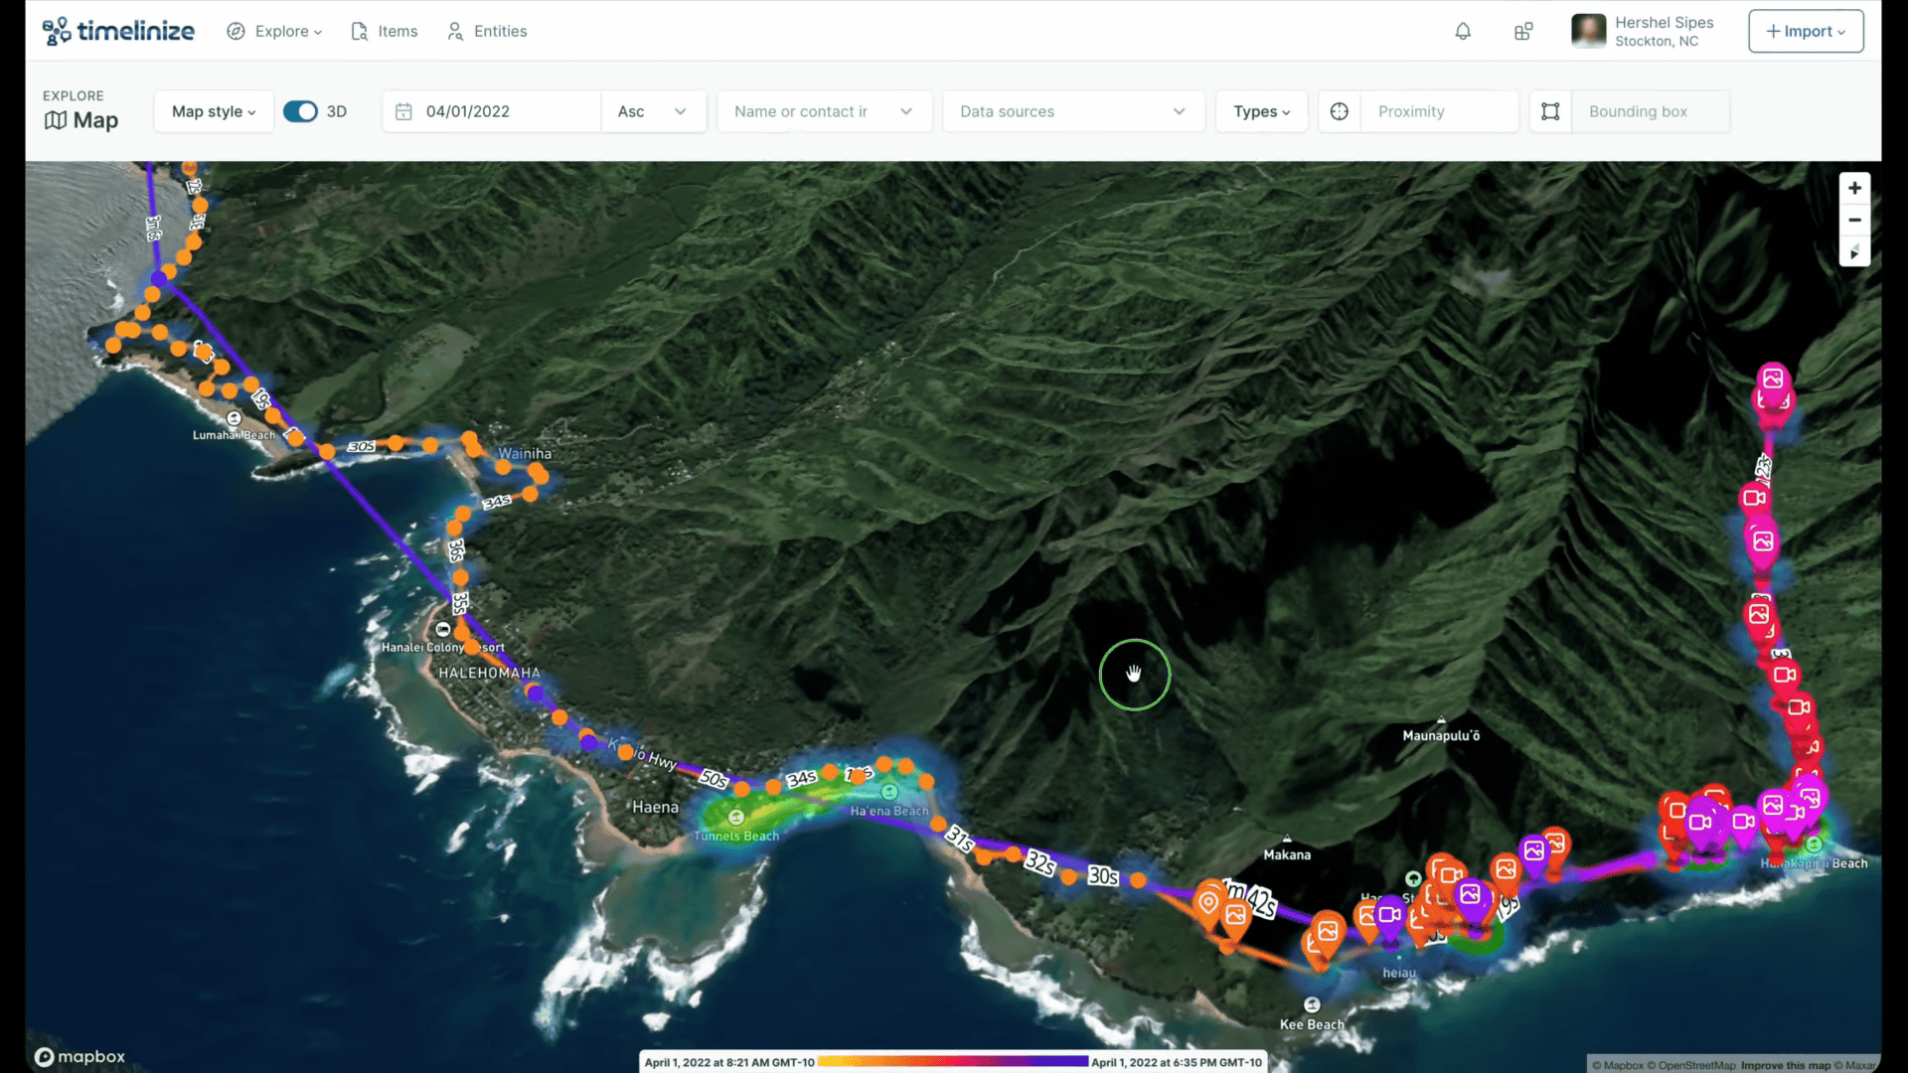Click the proximity crosshair icon
Screen dimensions: 1908x1073
(1340, 111)
